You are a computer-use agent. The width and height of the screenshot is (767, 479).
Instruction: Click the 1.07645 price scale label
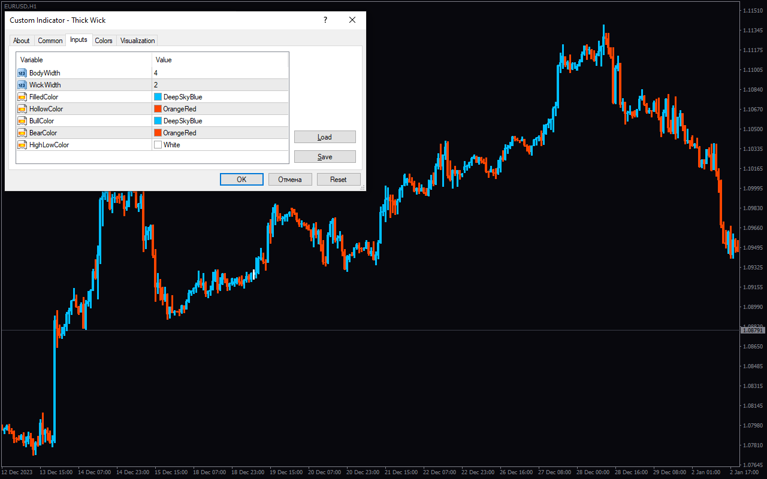tap(753, 465)
